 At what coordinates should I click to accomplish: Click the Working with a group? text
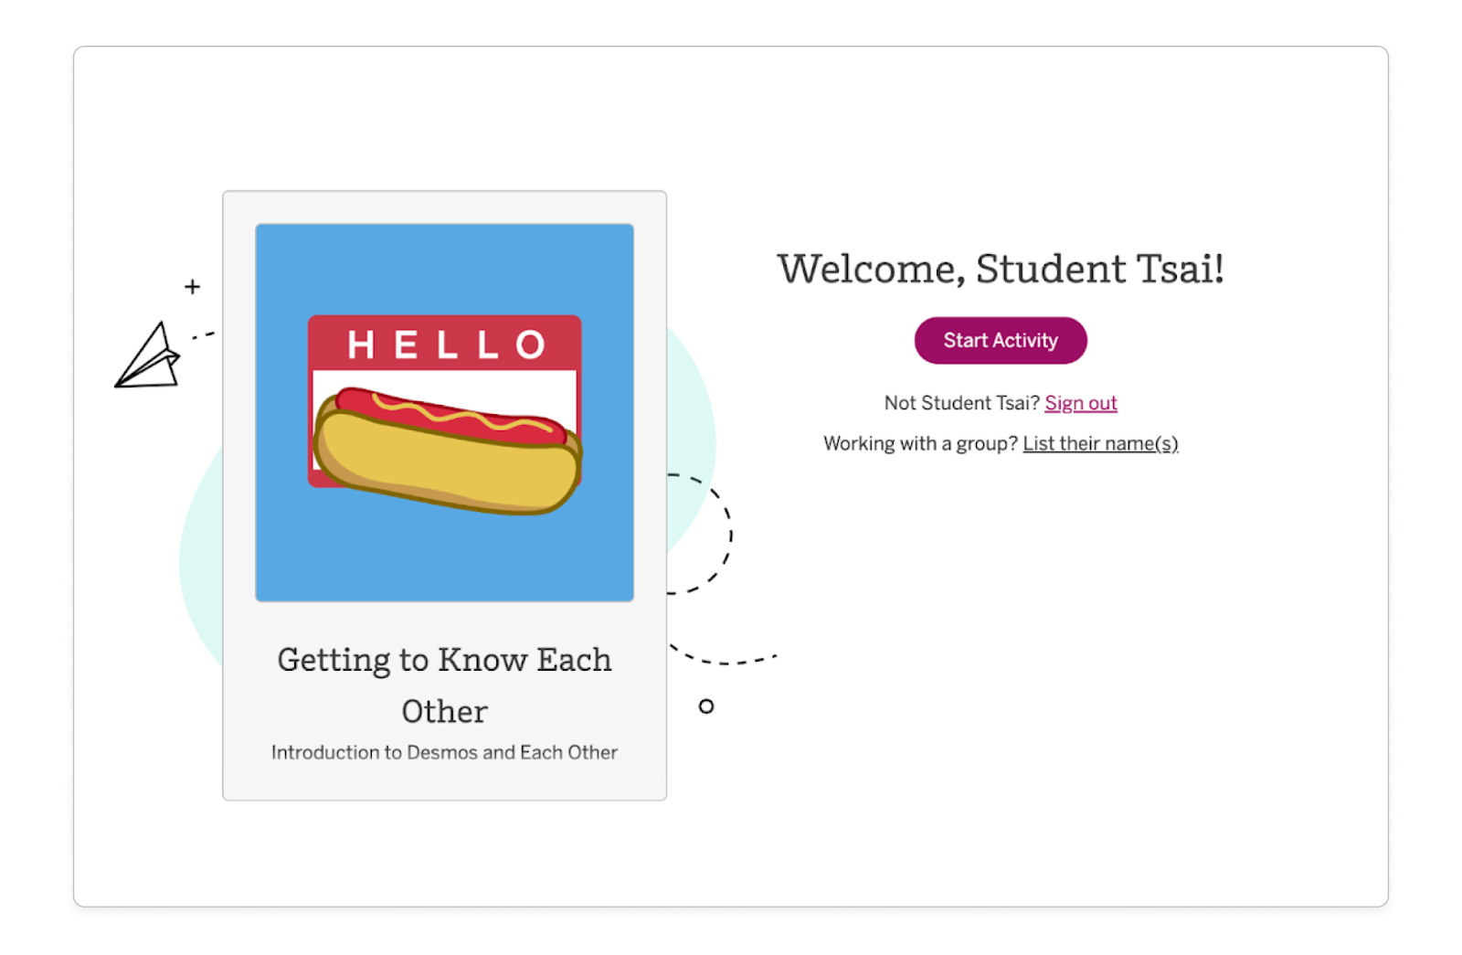[x=919, y=444]
